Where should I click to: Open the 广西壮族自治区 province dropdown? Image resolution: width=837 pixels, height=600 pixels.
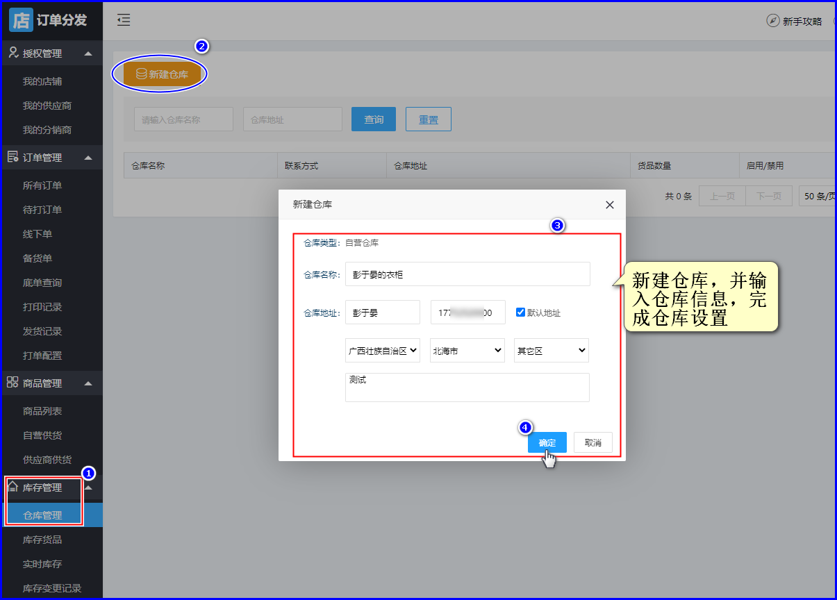pyautogui.click(x=382, y=351)
